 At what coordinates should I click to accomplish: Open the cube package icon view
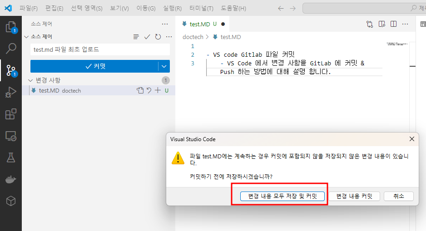coord(11,201)
